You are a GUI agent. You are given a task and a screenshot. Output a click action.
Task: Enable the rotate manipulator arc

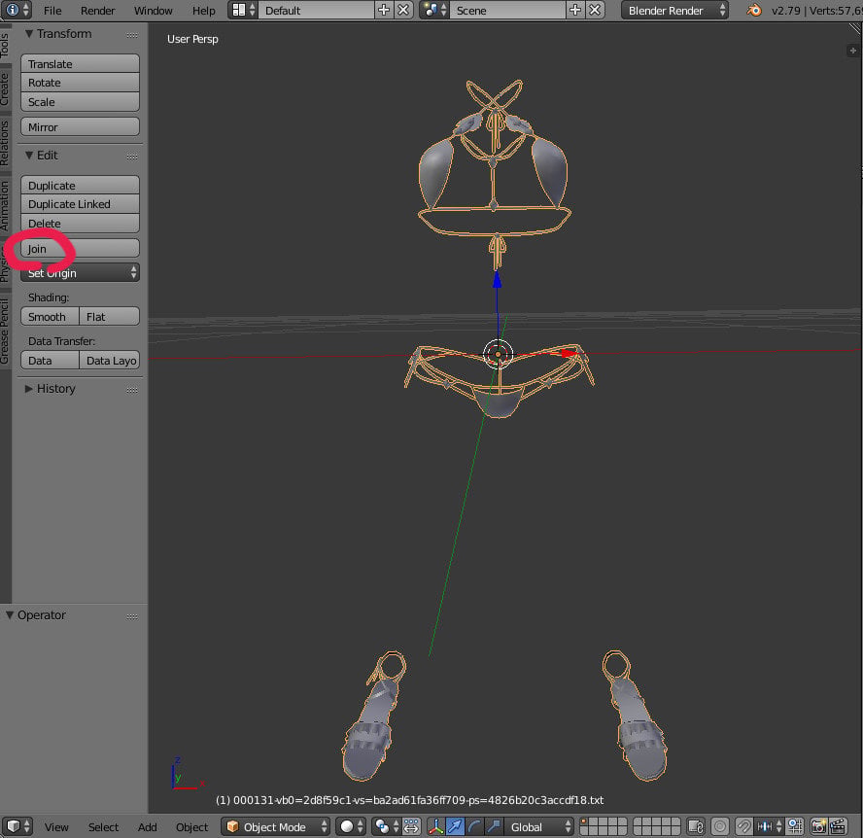pos(474,826)
